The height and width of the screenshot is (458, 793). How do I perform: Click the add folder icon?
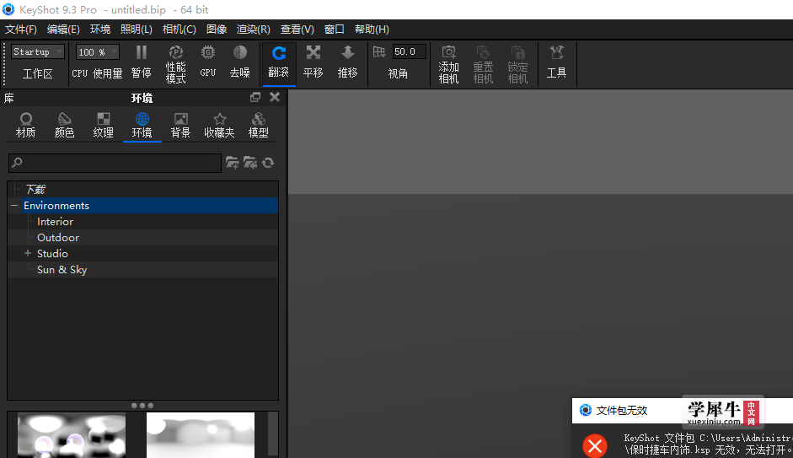coord(232,163)
